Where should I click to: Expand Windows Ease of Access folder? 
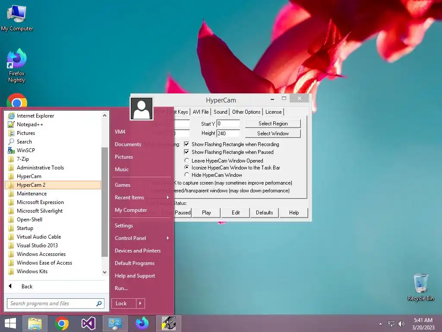pyautogui.click(x=53, y=263)
